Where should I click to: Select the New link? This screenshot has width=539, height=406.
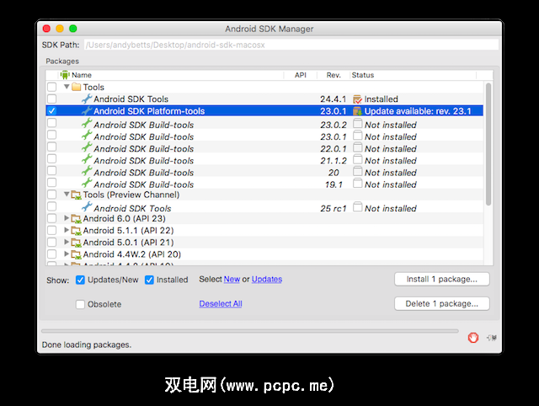coord(232,279)
